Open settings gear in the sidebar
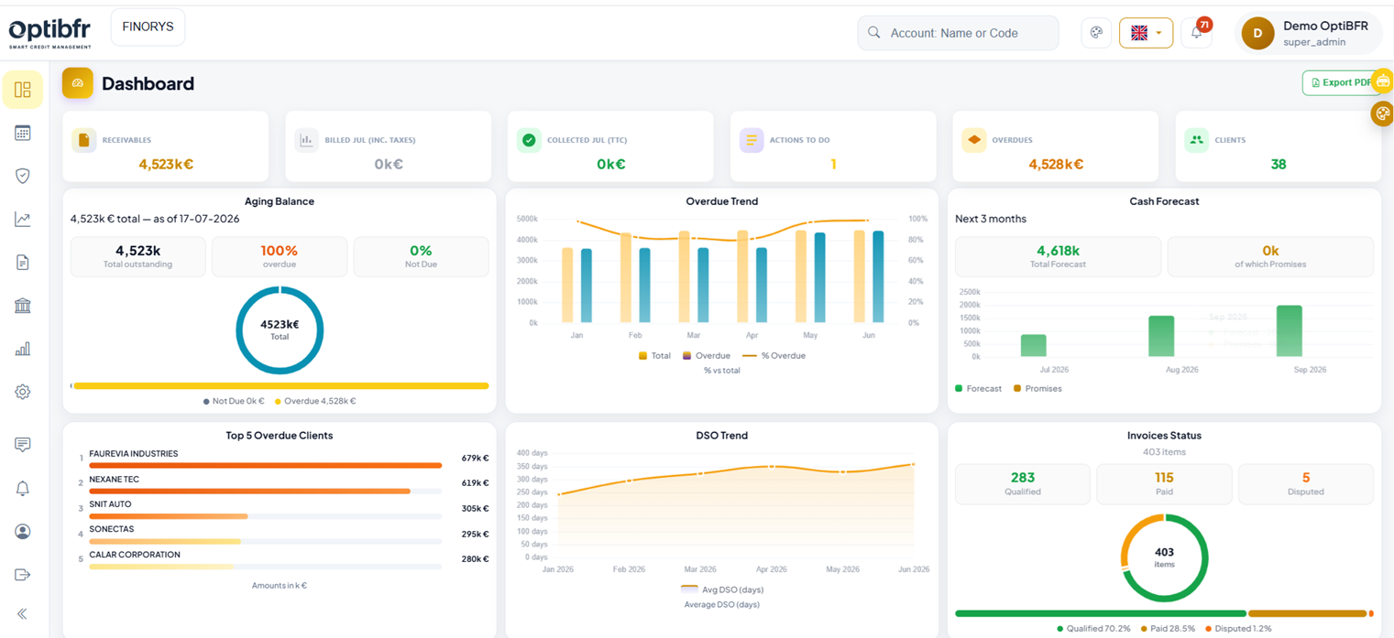The width and height of the screenshot is (1394, 638). click(23, 392)
